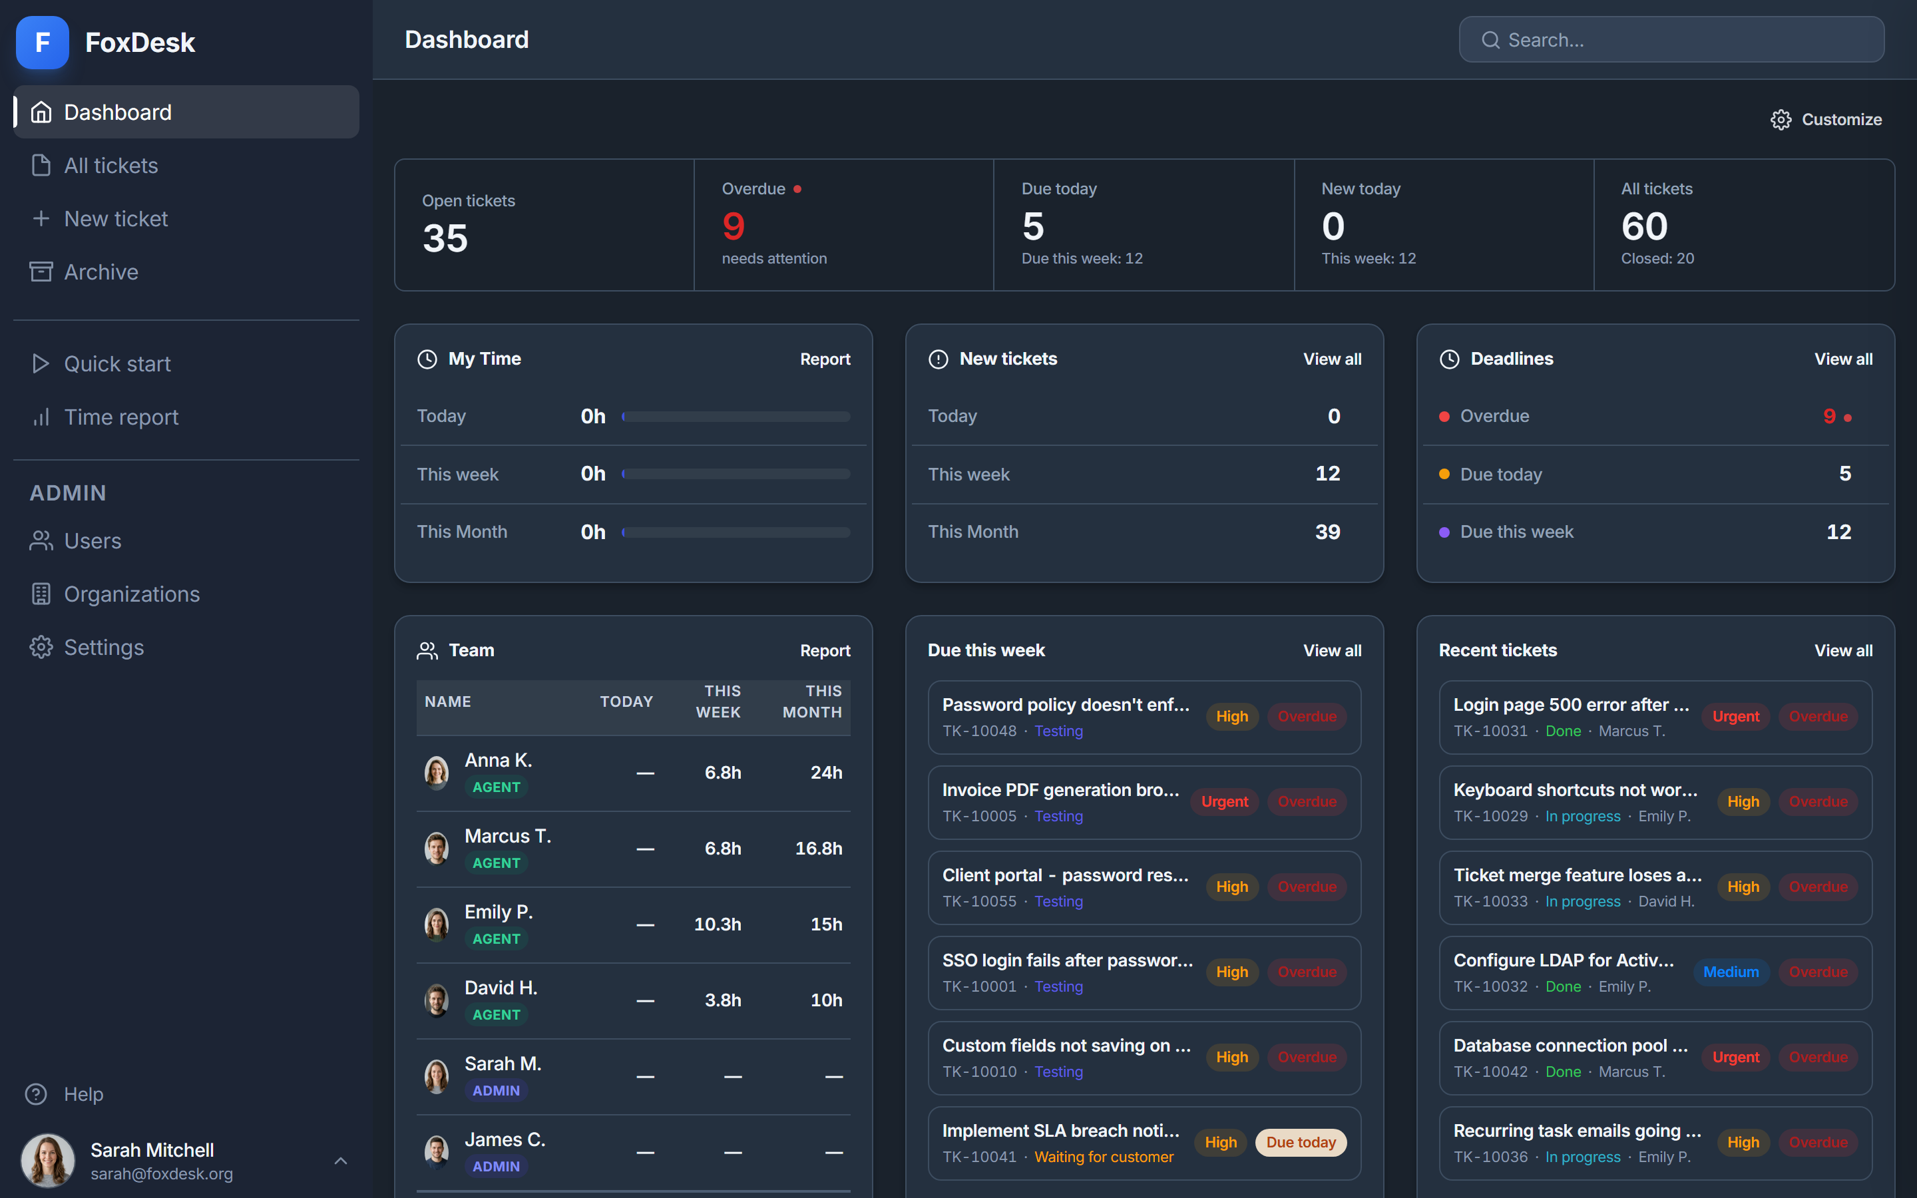
Task: Open the Report link in My Time
Action: click(x=825, y=358)
